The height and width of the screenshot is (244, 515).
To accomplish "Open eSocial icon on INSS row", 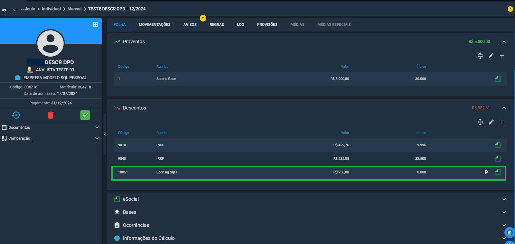I will click(498, 145).
